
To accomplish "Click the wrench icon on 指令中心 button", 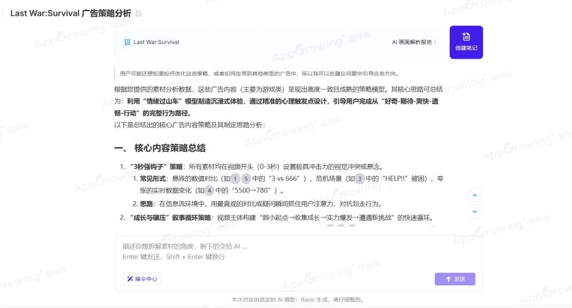I will [x=130, y=279].
